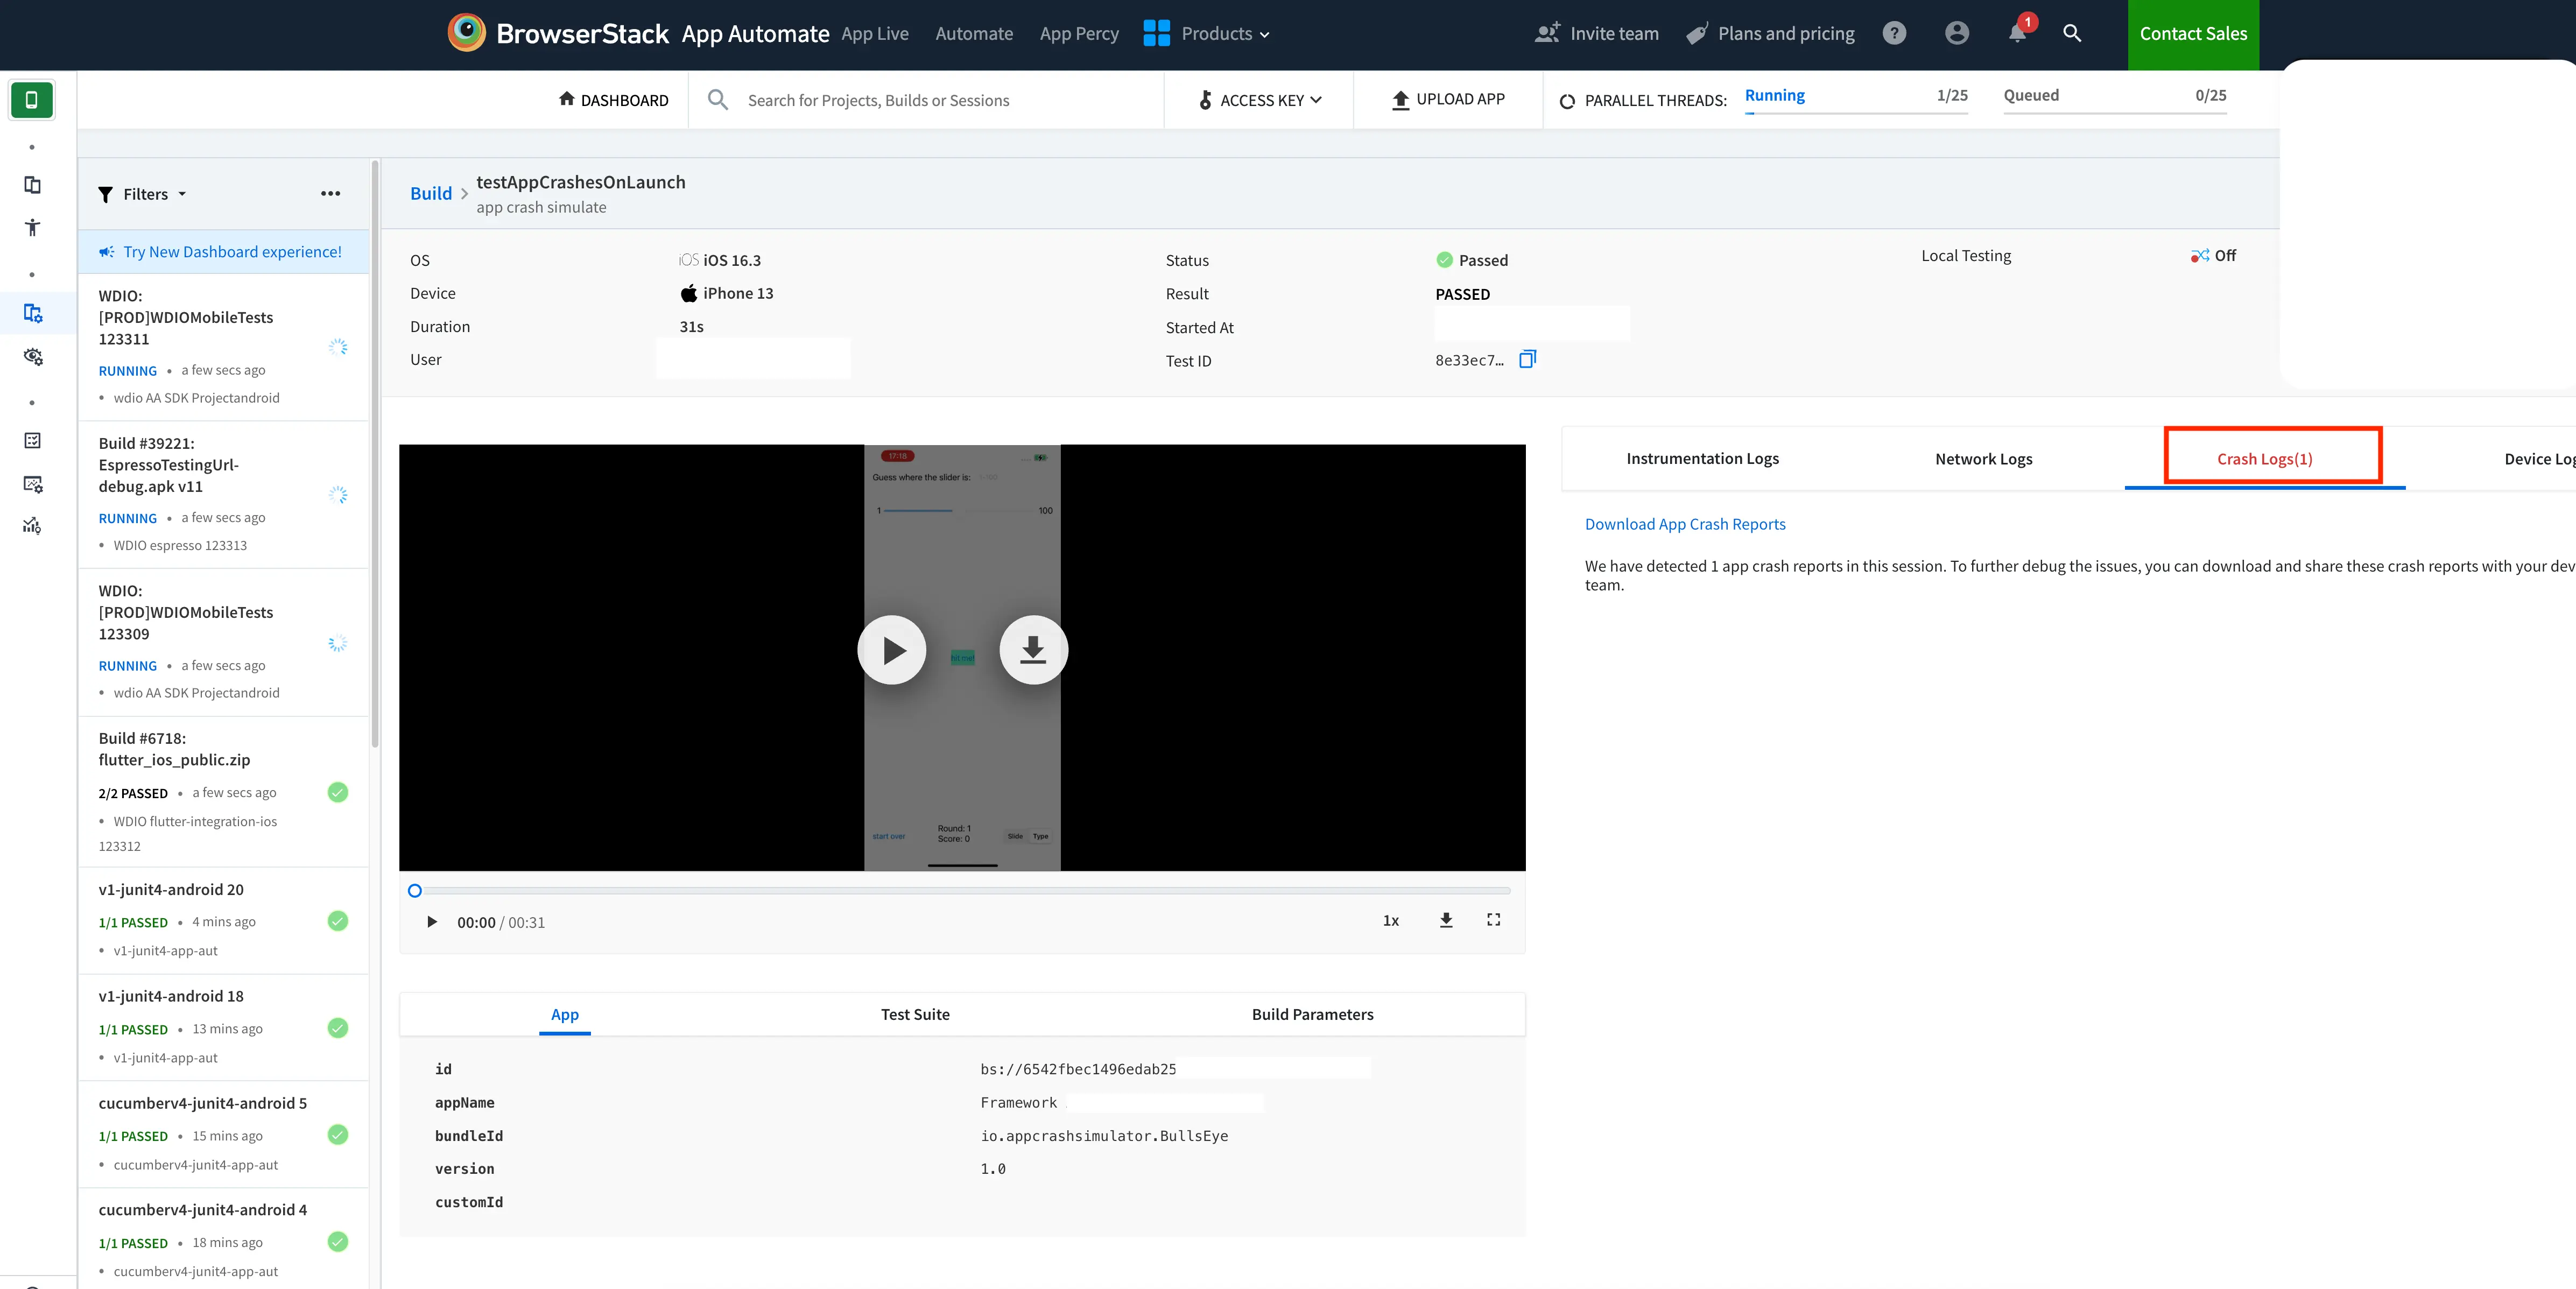
Task: Click Download App Crash Reports link
Action: [x=1685, y=524]
